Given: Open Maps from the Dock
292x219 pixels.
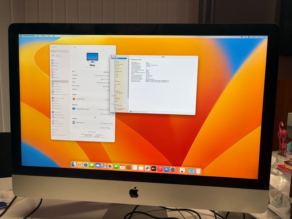Looking at the screenshot, I should 104,165.
